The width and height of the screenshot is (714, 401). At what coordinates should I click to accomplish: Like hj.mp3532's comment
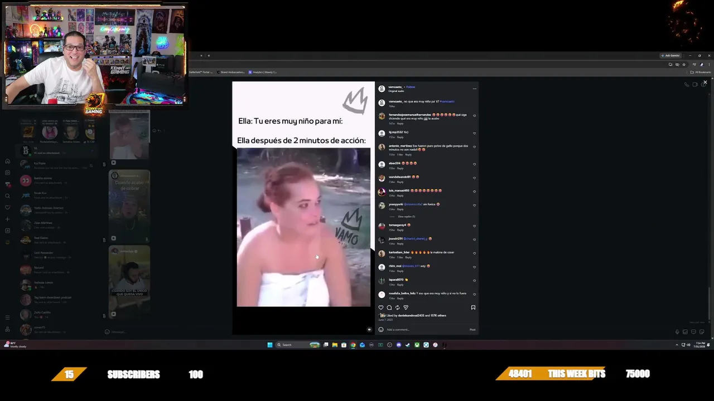coord(474,133)
